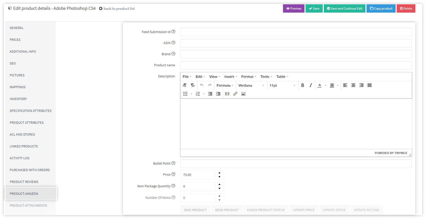Click the undo arrow in editor toolbar
Image resolution: width=426 pixels, height=219 pixels.
201,85
